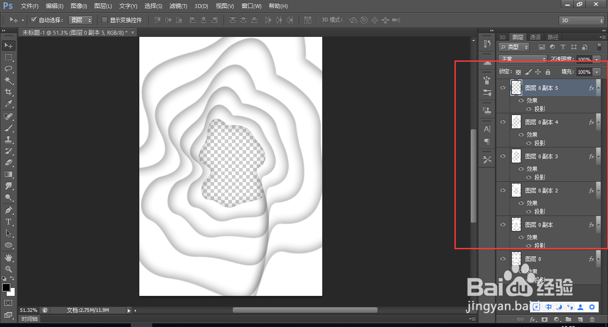608x327 pixels.
Task: Toggle Quick Mask mode icon
Action: 8,303
